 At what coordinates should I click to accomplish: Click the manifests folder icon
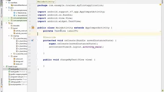coord(9,3)
